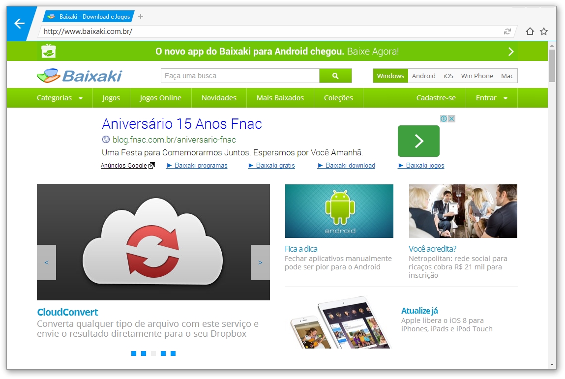Click the green arrow button in the Fnac ad
Screen dimensions: 565x379
click(x=418, y=141)
